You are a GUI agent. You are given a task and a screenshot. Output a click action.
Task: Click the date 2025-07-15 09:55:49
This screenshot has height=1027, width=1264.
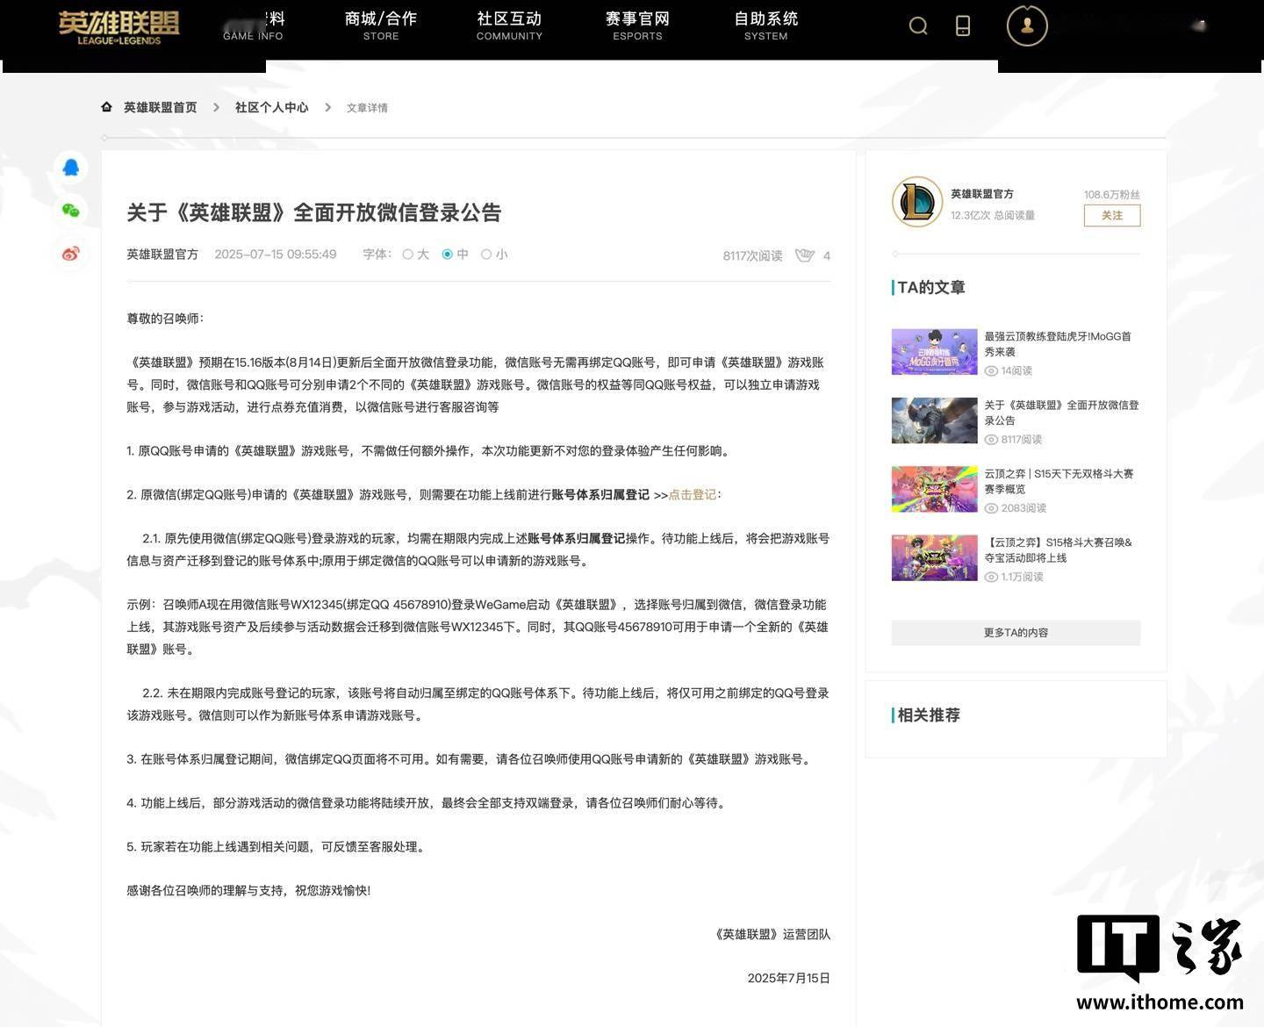[x=276, y=255]
